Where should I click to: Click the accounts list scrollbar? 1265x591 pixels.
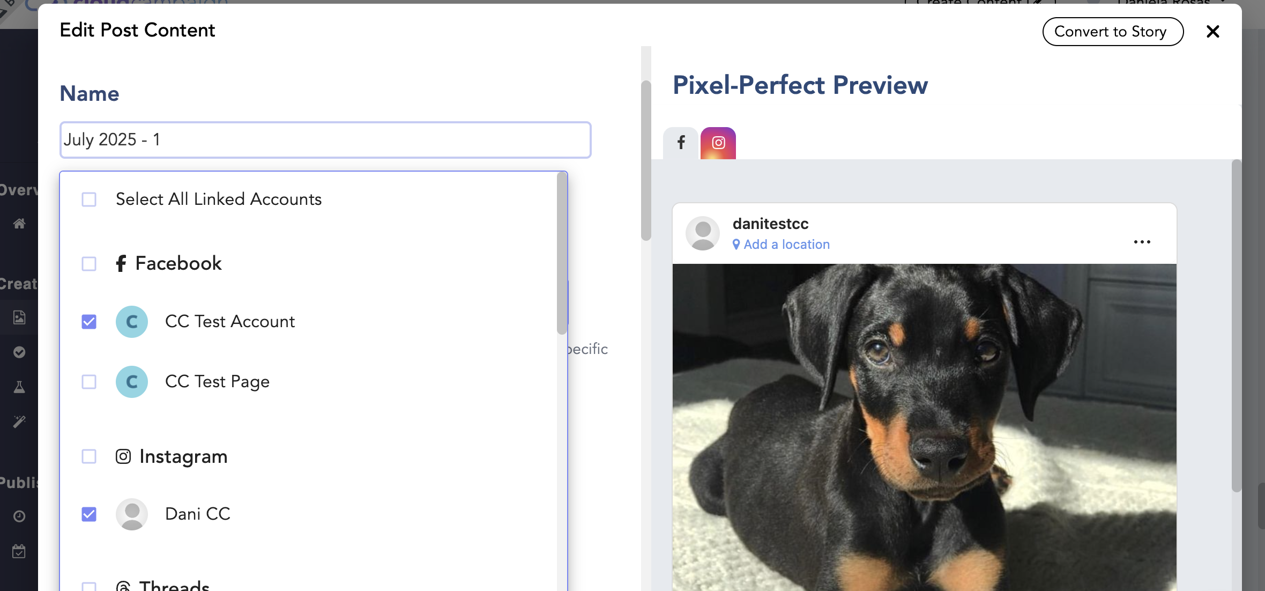click(562, 252)
